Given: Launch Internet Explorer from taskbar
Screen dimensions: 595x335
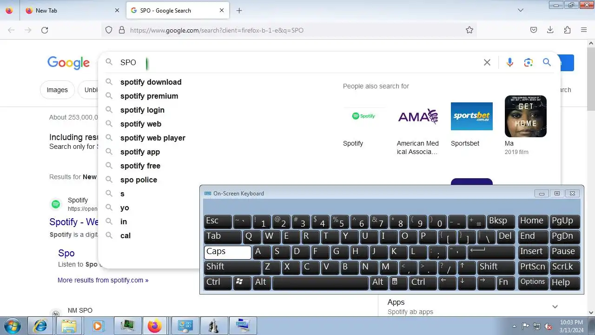Looking at the screenshot, I should click(40, 326).
